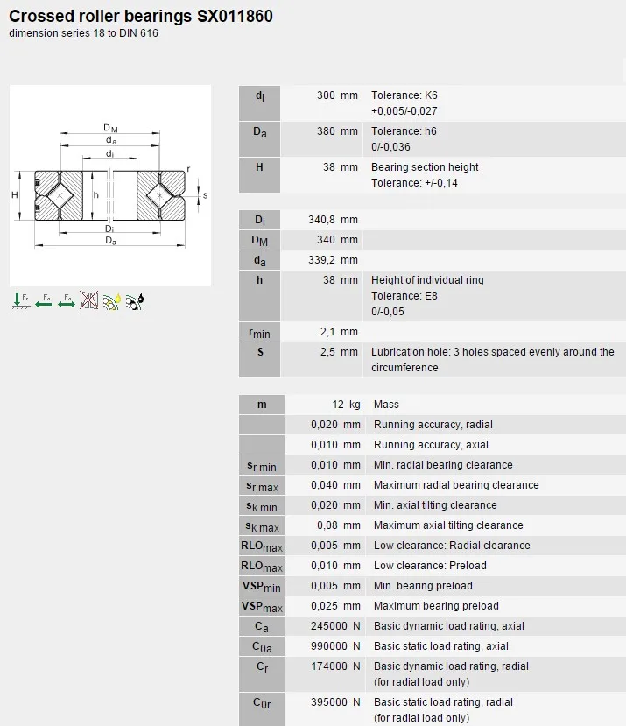Click 'Min. radial bearing clearance' text
Viewport: 626px width, 726px height.
coord(443,465)
